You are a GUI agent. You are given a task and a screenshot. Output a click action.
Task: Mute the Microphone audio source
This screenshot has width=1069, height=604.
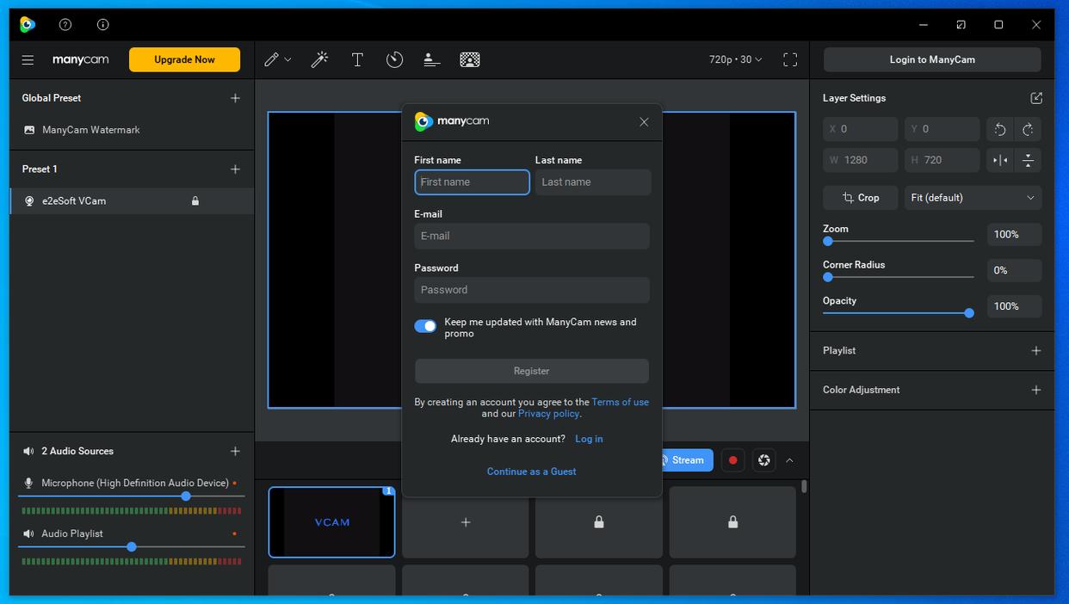point(28,484)
